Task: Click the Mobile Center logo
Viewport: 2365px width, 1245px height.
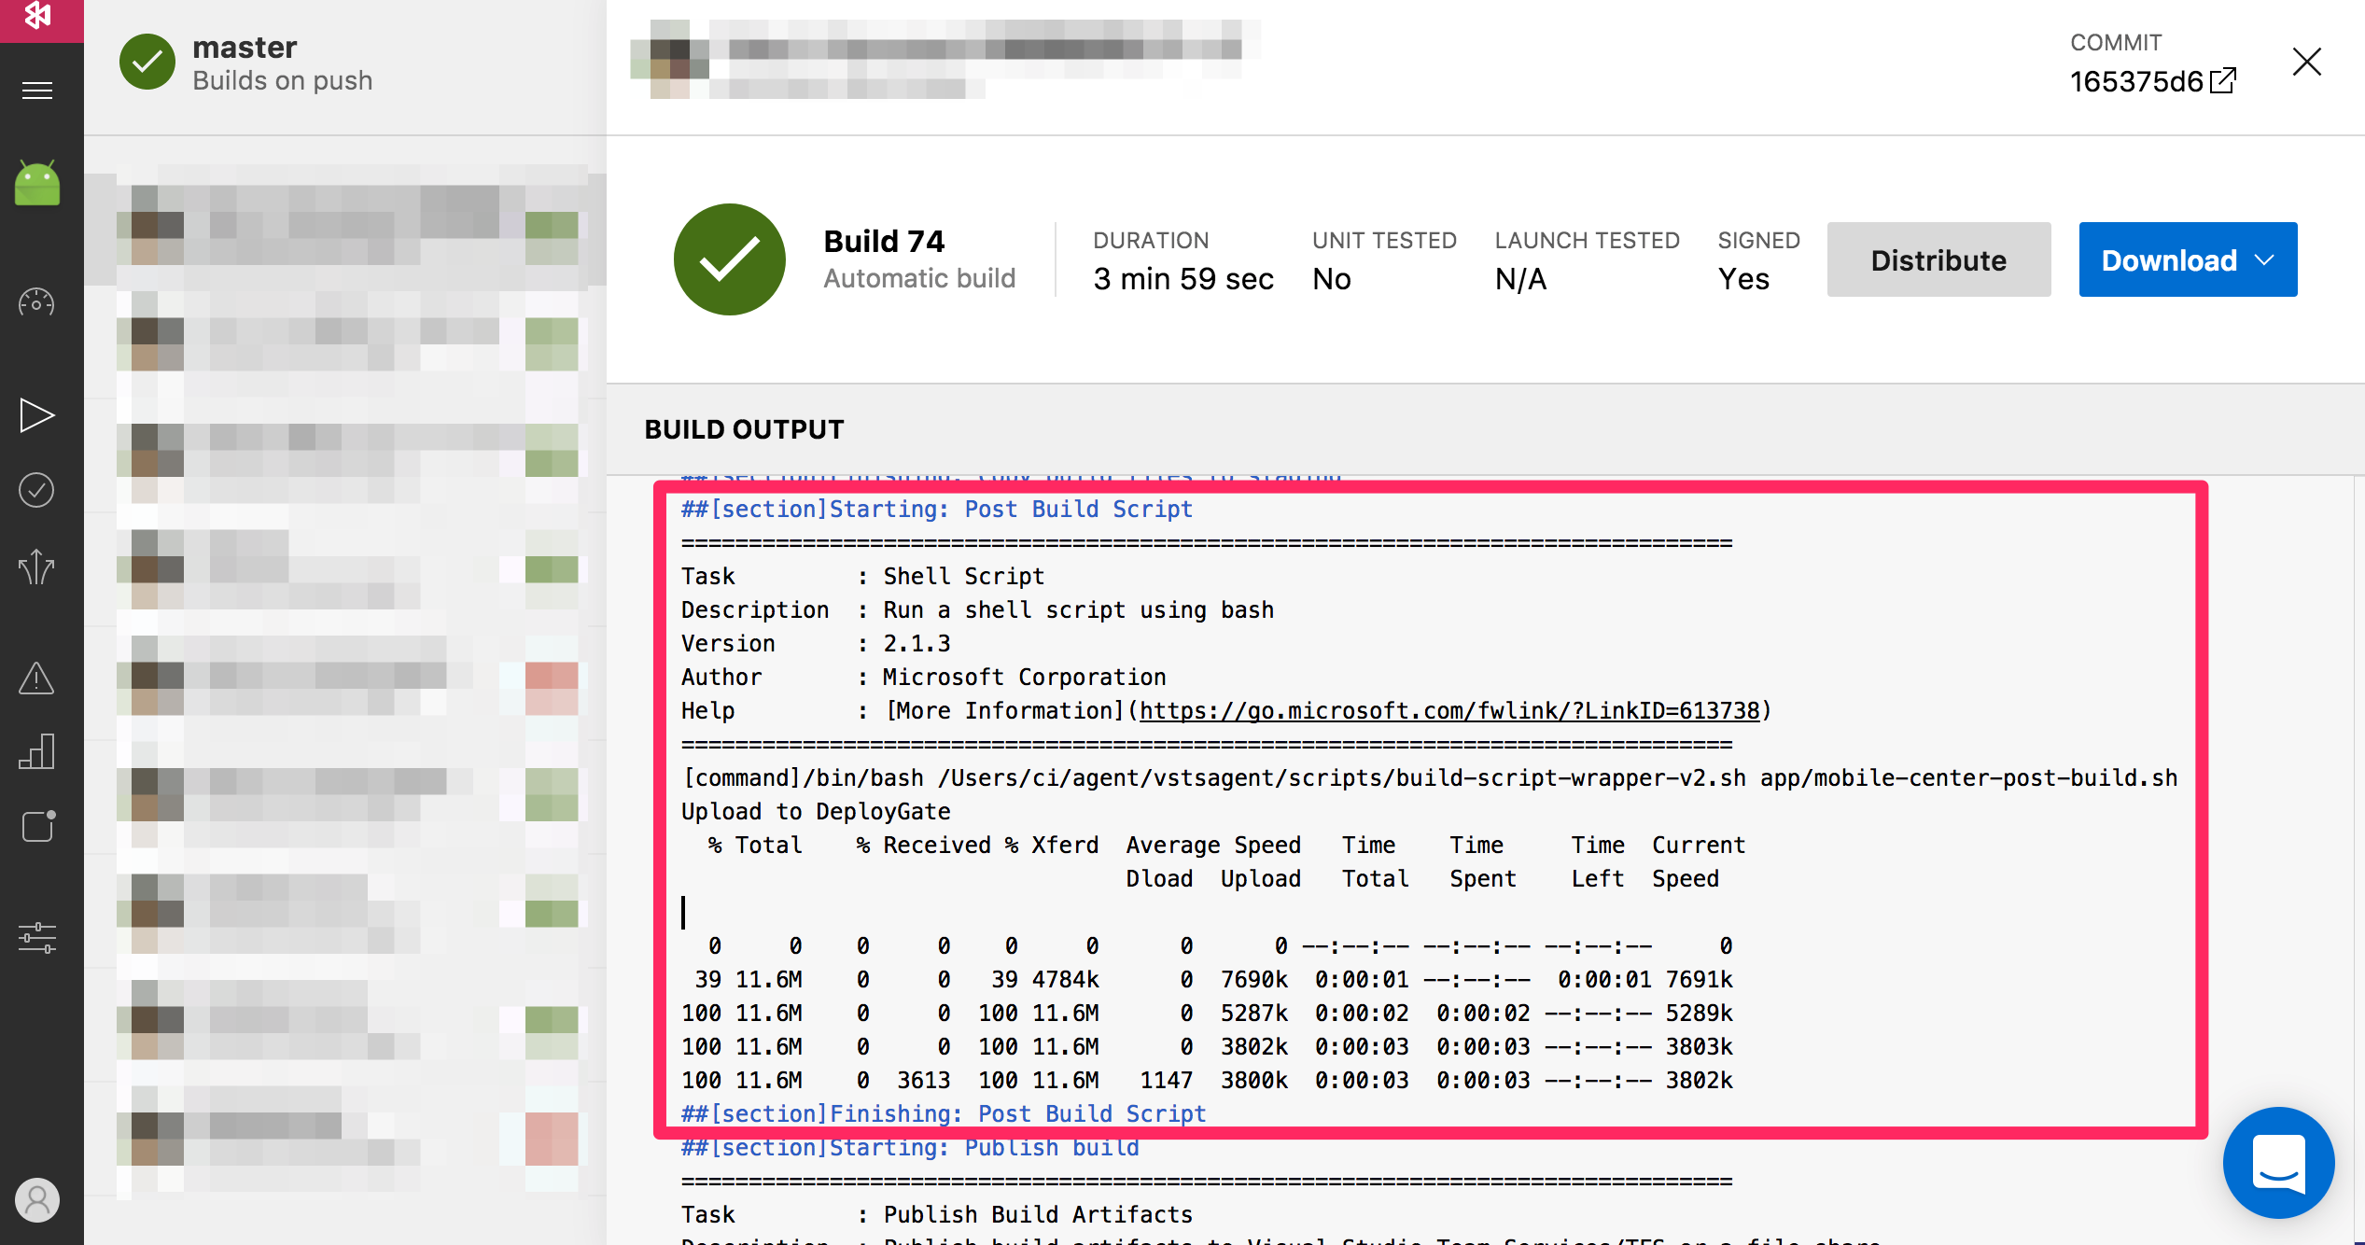Action: pos(37,15)
